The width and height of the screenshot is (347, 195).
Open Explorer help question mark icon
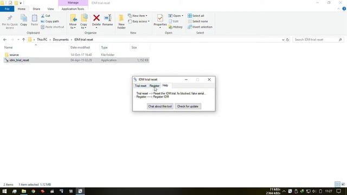pyautogui.click(x=344, y=9)
